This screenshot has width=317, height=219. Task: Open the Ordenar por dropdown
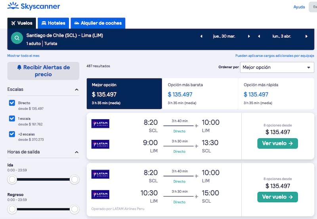(277, 67)
